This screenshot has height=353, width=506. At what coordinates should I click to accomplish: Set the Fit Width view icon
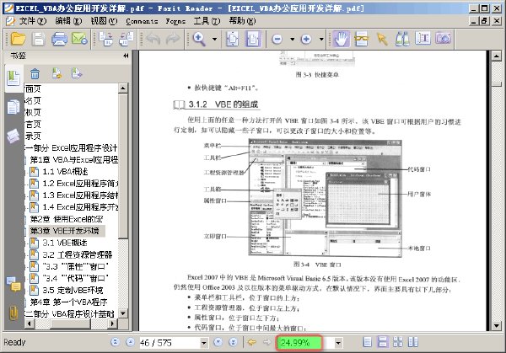click(x=253, y=39)
